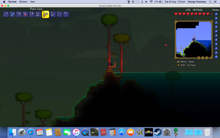This screenshot has height=138, width=220.
Task: Open App Store from the dock
Action: [x=121, y=132]
